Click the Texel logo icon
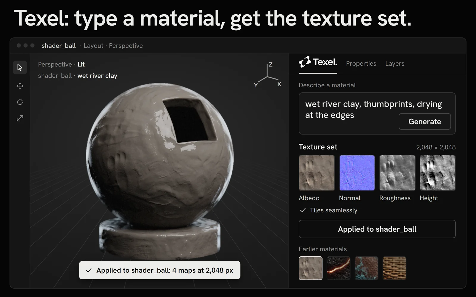Screen dimensions: 476x297 305,62
